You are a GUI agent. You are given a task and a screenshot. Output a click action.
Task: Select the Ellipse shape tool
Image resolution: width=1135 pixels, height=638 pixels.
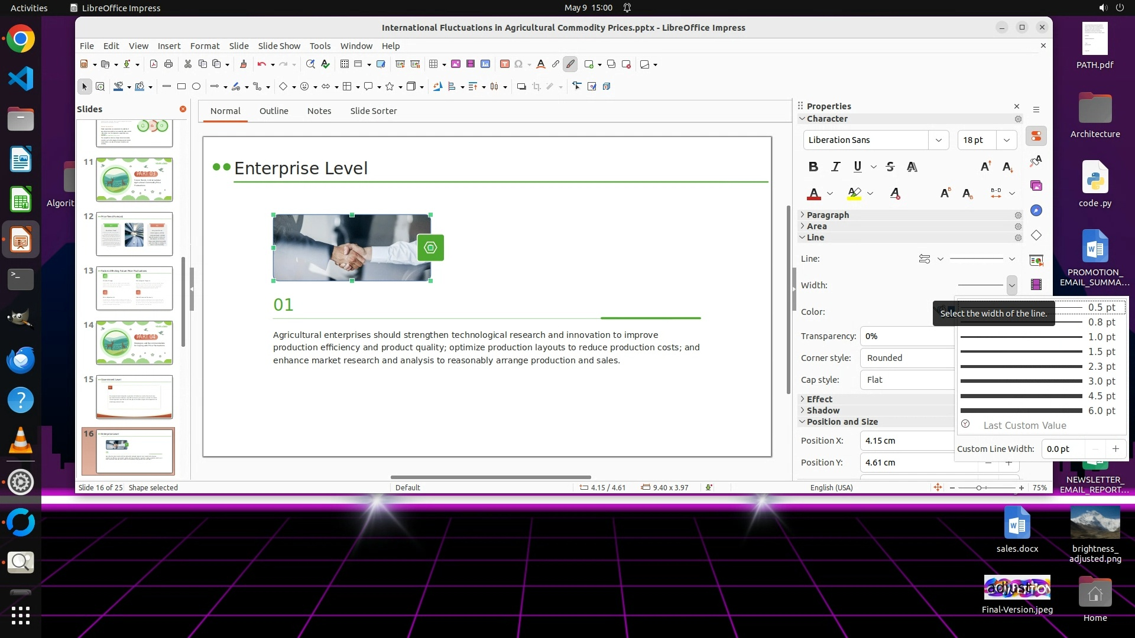tap(196, 87)
